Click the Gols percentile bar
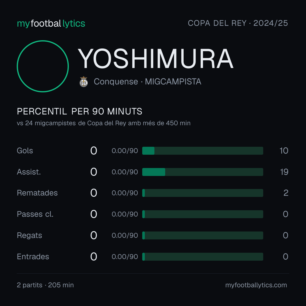The height and width of the screenshot is (306, 306). (203, 151)
